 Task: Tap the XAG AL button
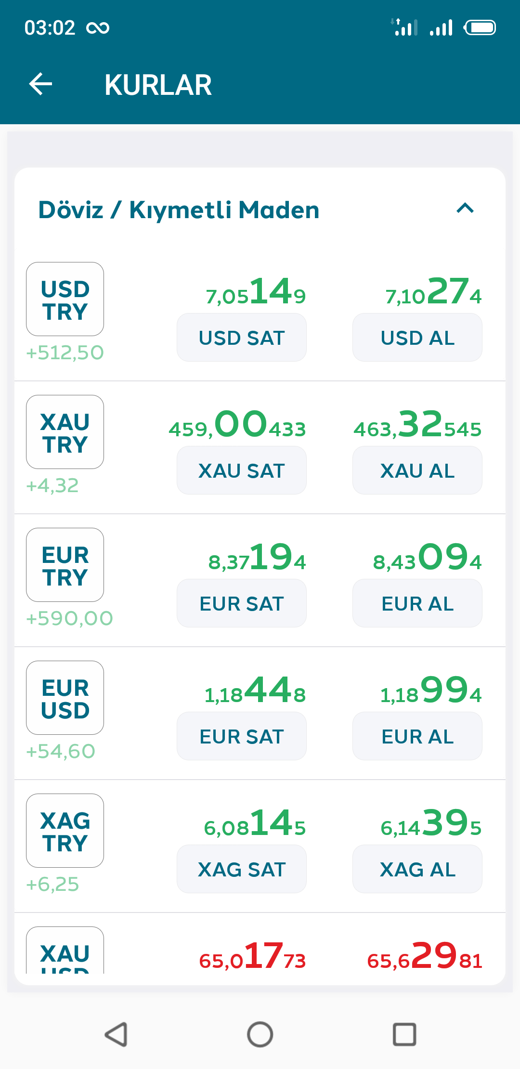pos(417,869)
